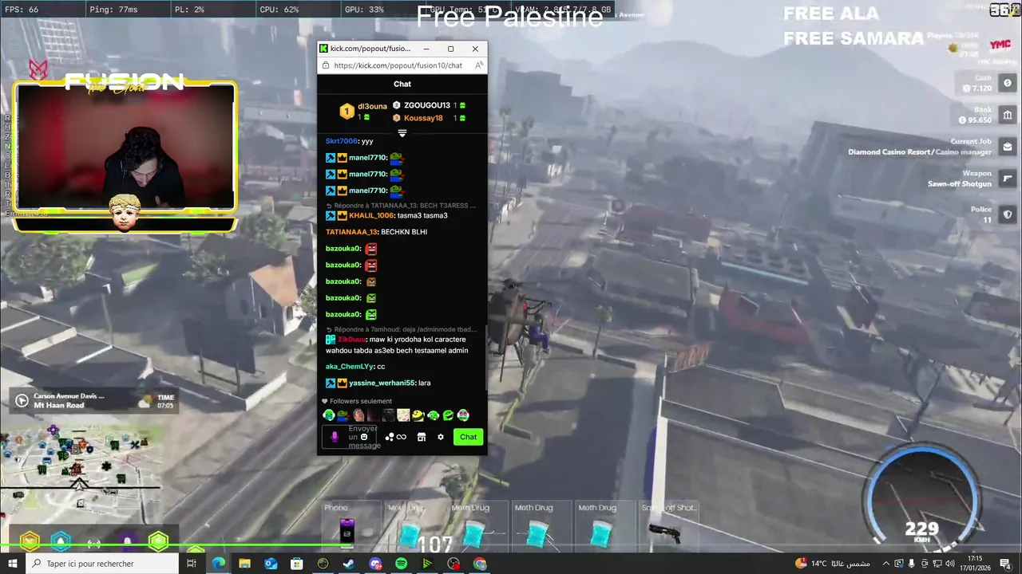Open Windows Start menu
Image resolution: width=1022 pixels, height=574 pixels.
coord(13,564)
